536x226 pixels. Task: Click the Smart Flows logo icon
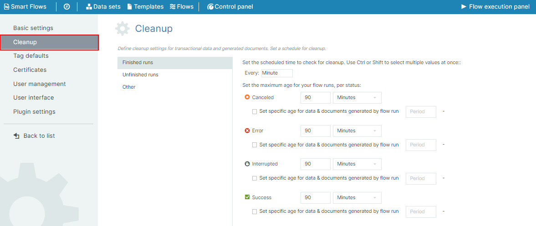pos(6,6)
